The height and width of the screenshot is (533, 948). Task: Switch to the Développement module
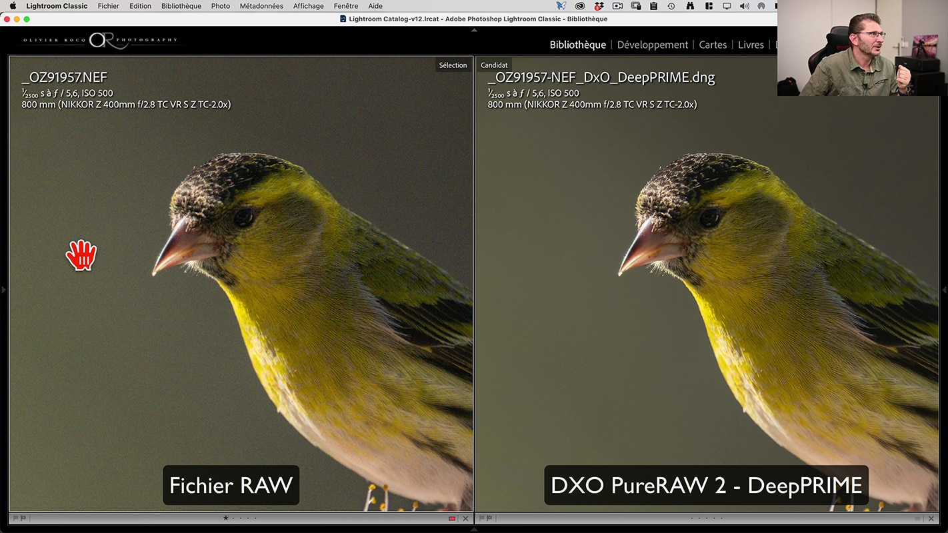tap(653, 45)
